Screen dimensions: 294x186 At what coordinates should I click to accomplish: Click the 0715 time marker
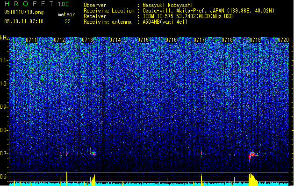point(143,40)
